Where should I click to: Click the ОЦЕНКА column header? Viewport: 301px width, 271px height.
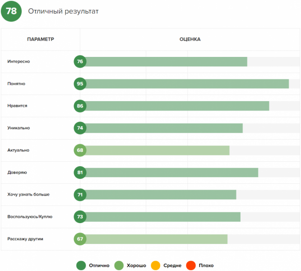[x=190, y=39]
